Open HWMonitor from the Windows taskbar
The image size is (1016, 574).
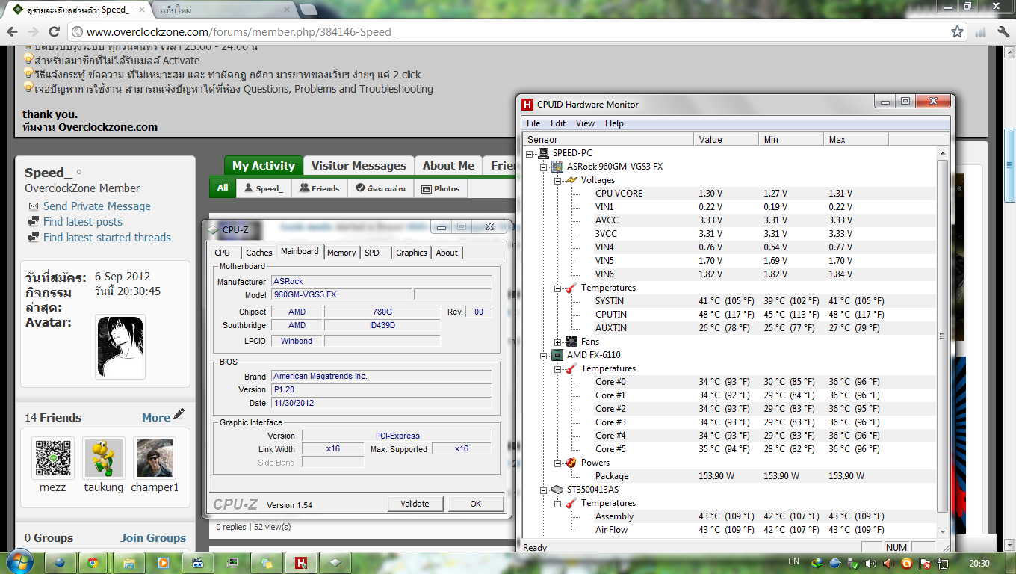coord(302,562)
